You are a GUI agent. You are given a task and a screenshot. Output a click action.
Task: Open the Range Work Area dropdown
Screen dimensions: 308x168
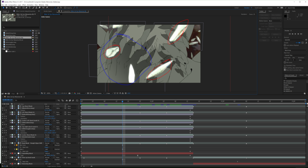[295, 50]
